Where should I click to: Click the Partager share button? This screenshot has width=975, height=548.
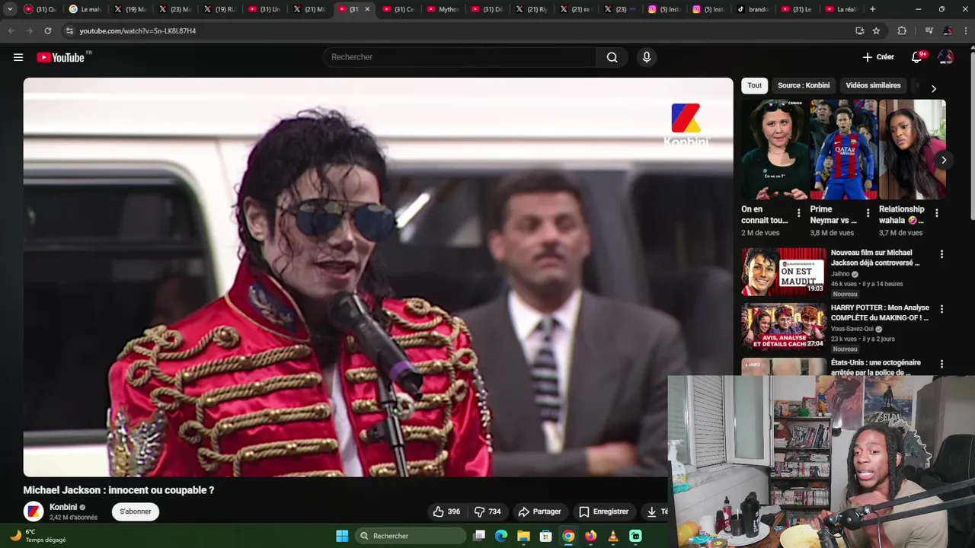pos(539,511)
